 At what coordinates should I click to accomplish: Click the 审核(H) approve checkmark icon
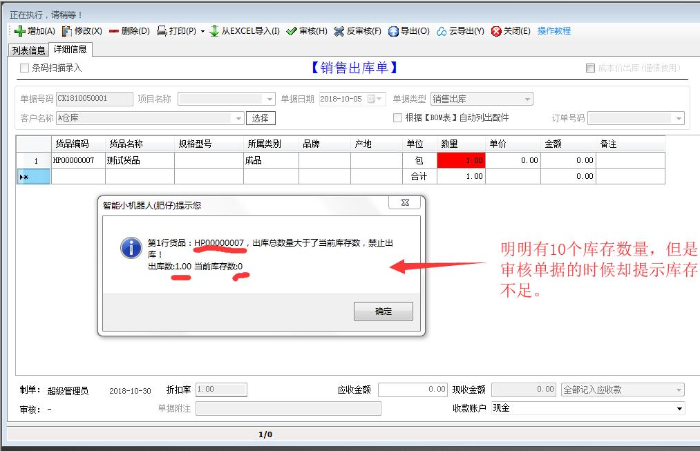[x=292, y=31]
